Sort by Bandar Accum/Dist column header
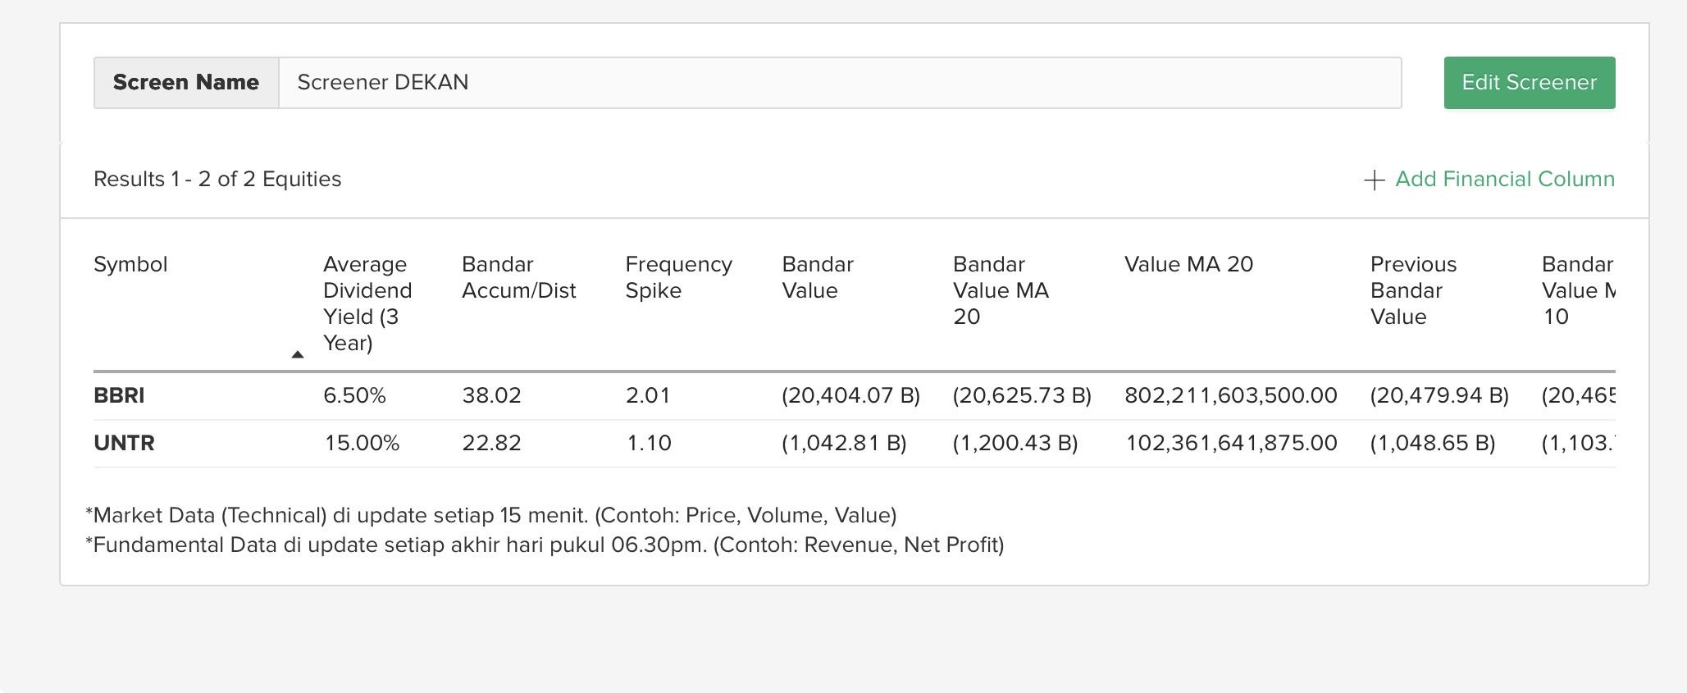Image resolution: width=1687 pixels, height=693 pixels. pos(518,277)
